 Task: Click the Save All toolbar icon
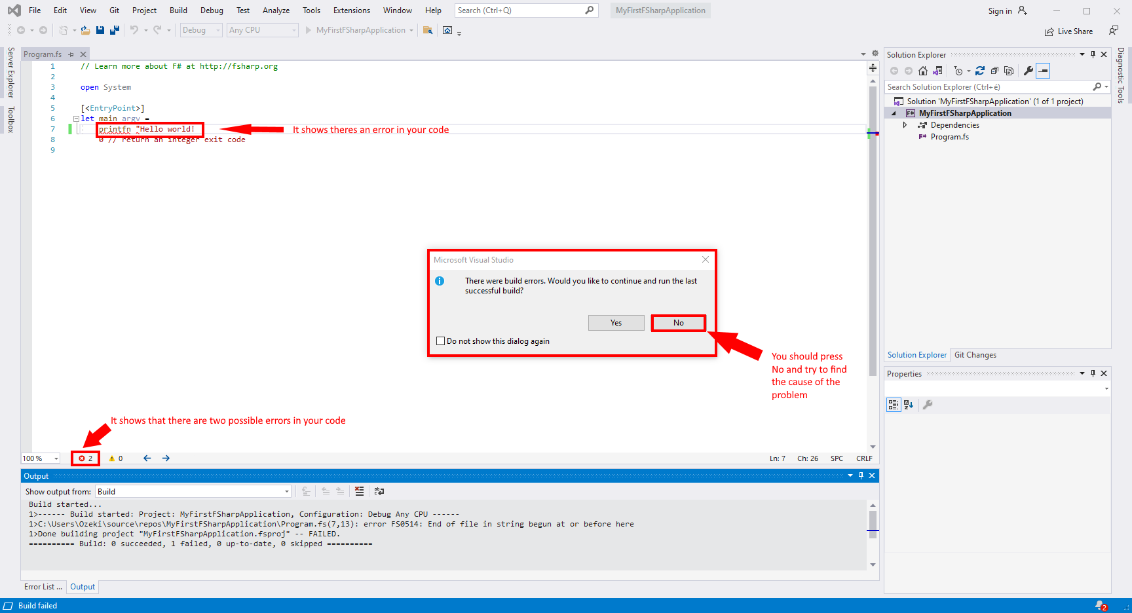tap(115, 30)
